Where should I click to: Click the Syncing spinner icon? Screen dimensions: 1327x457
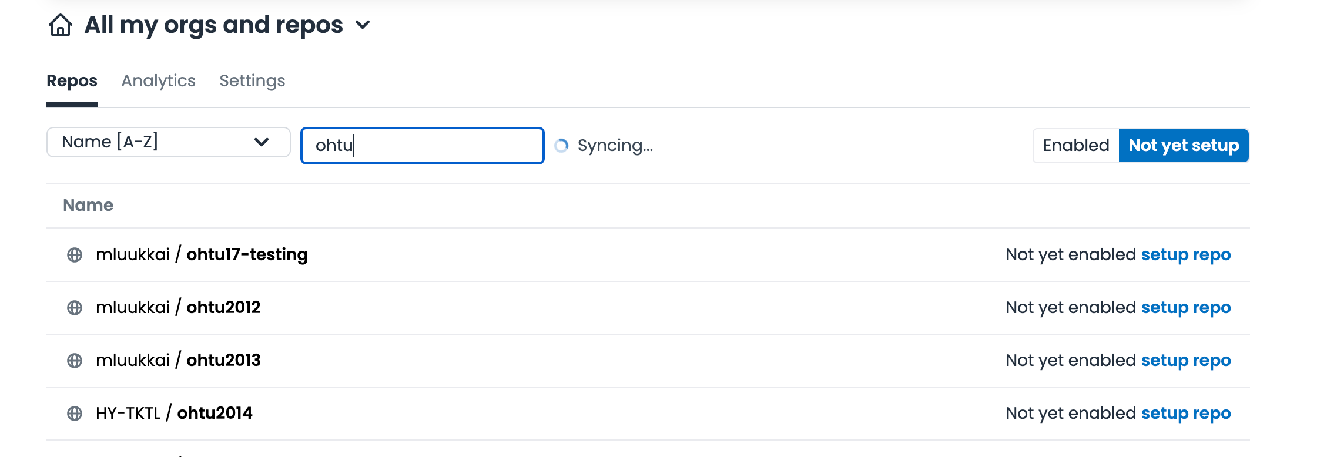pos(562,146)
